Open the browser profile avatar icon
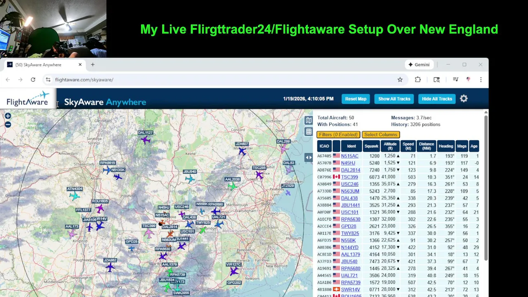528x297 pixels. (468, 80)
